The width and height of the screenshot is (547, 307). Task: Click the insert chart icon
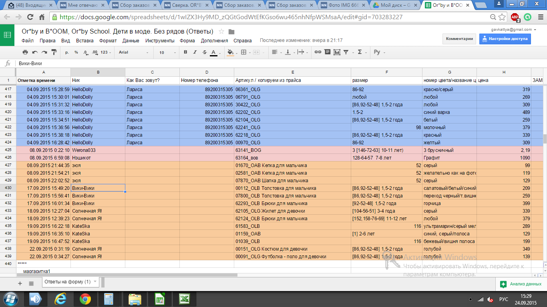[x=337, y=52]
